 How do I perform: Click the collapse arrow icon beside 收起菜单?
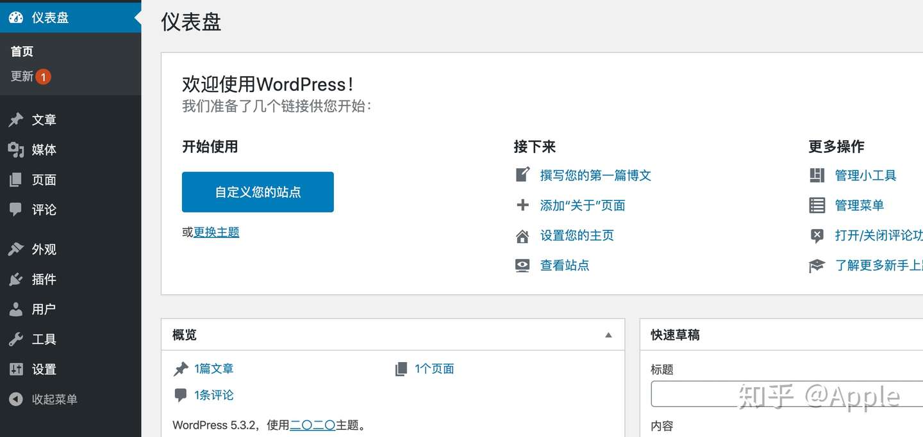pos(16,399)
